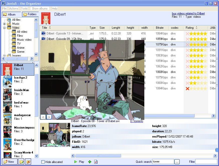The width and height of the screenshot is (219, 166).
Task: Set fifth star on the 1062Kbps row
Action: (205, 66)
